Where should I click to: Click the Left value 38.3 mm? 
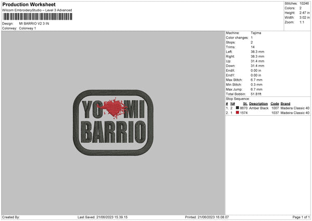(x=257, y=52)
